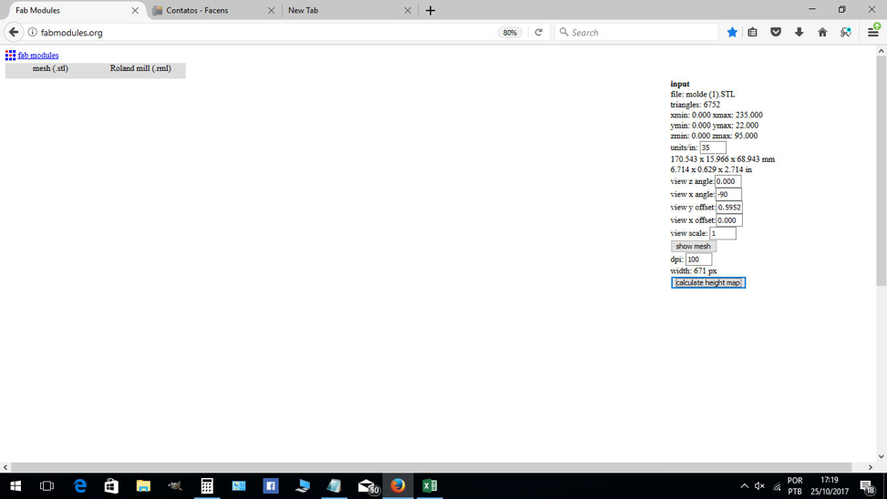Open the Windows Start menu

(15, 486)
